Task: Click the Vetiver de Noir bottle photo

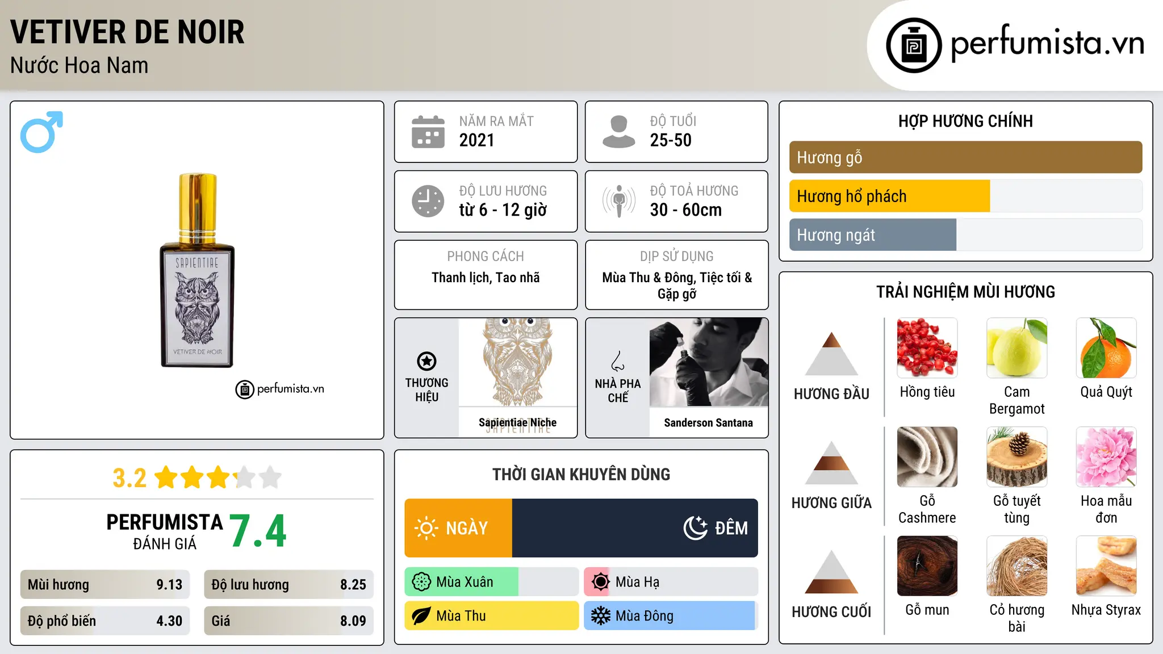Action: pos(197,270)
